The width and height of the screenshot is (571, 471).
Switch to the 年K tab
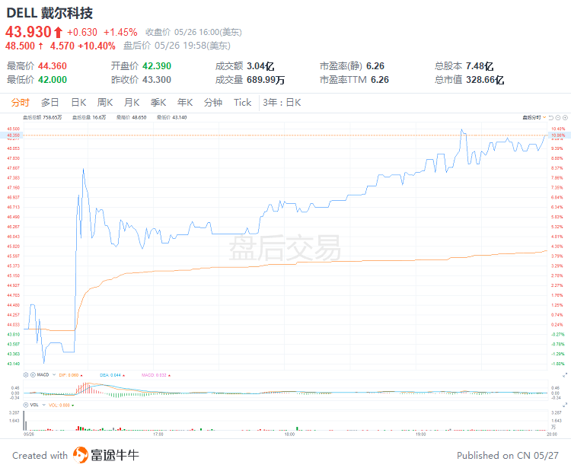coord(185,103)
